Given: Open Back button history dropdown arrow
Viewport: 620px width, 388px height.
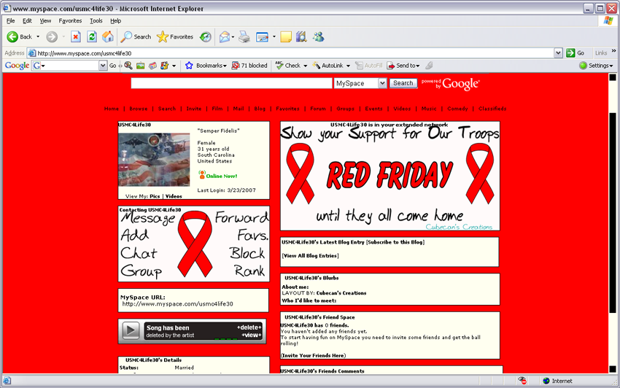Looking at the screenshot, I should pos(38,36).
